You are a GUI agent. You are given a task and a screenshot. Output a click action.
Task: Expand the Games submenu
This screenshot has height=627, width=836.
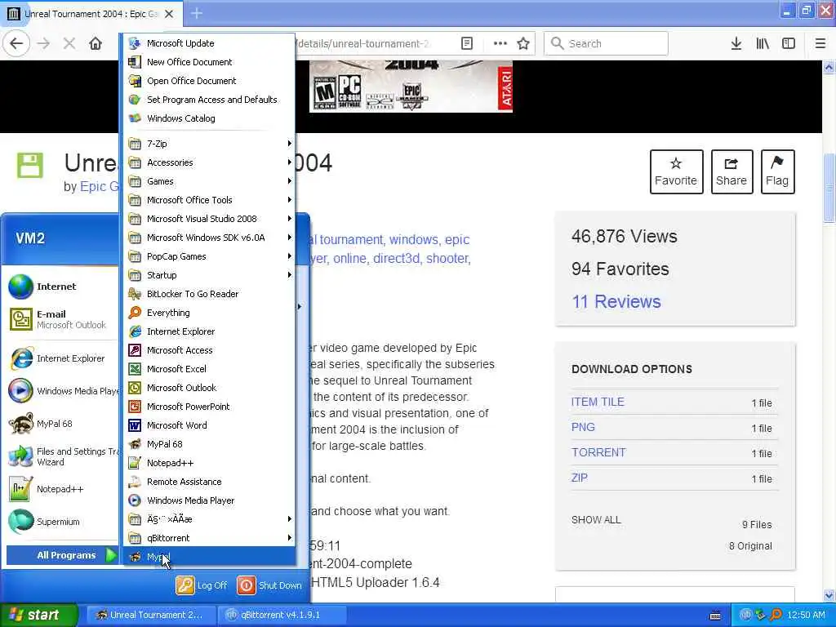tap(209, 181)
